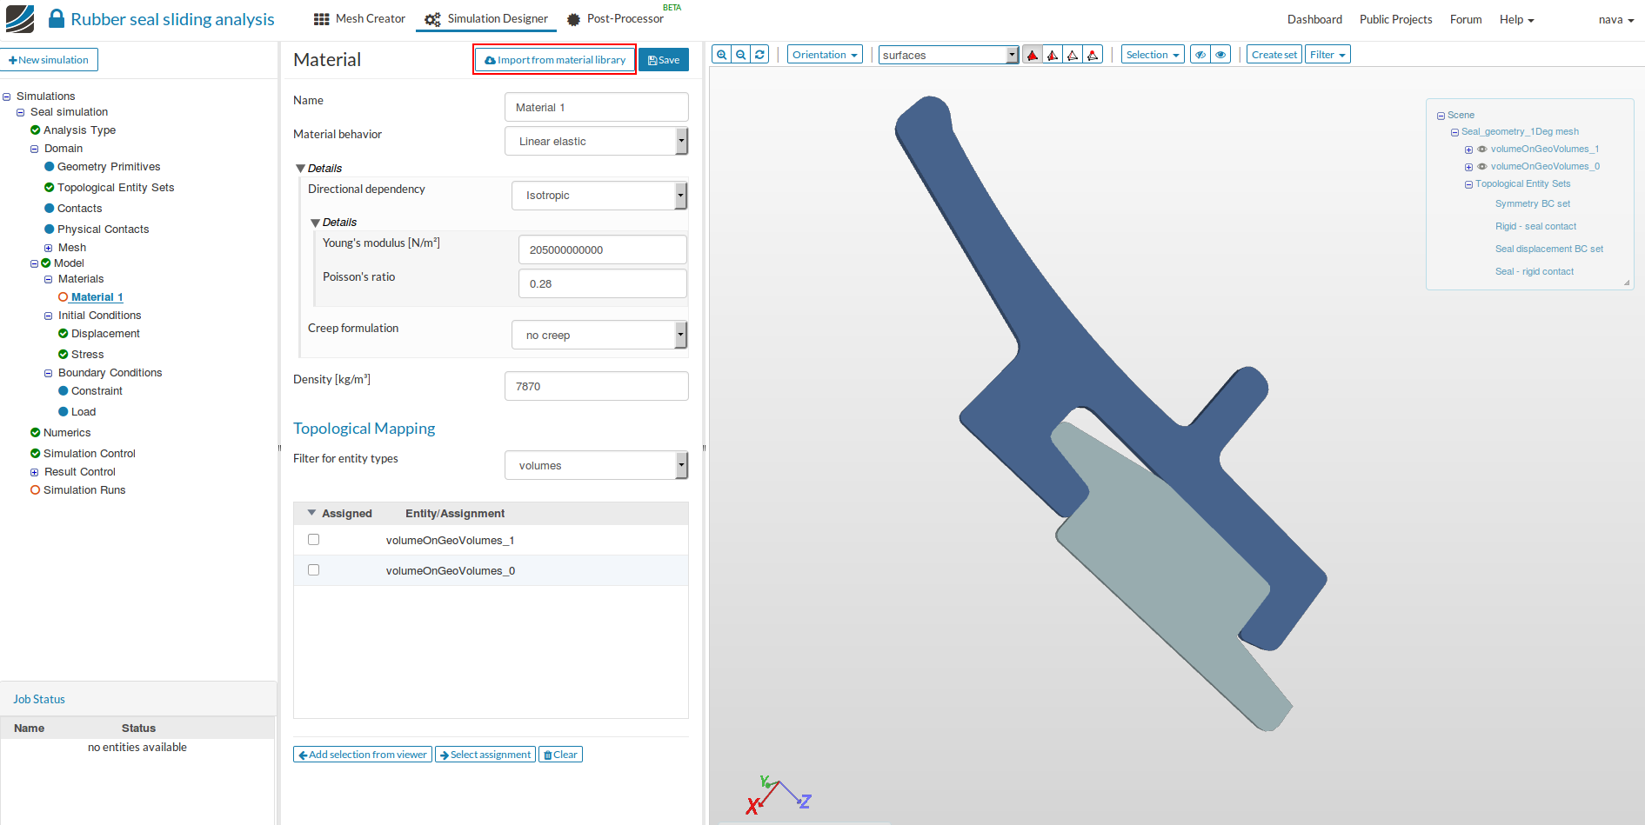Click the Poisson's ratio input field
Screen dimensions: 1645x825
tap(603, 283)
